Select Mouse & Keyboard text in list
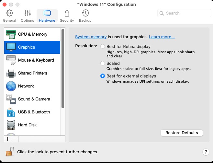 pyautogui.click(x=36, y=60)
